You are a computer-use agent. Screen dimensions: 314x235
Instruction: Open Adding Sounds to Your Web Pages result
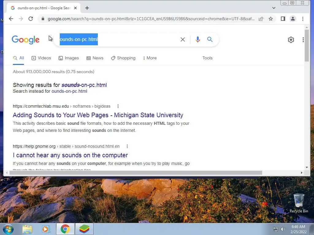pyautogui.click(x=98, y=115)
